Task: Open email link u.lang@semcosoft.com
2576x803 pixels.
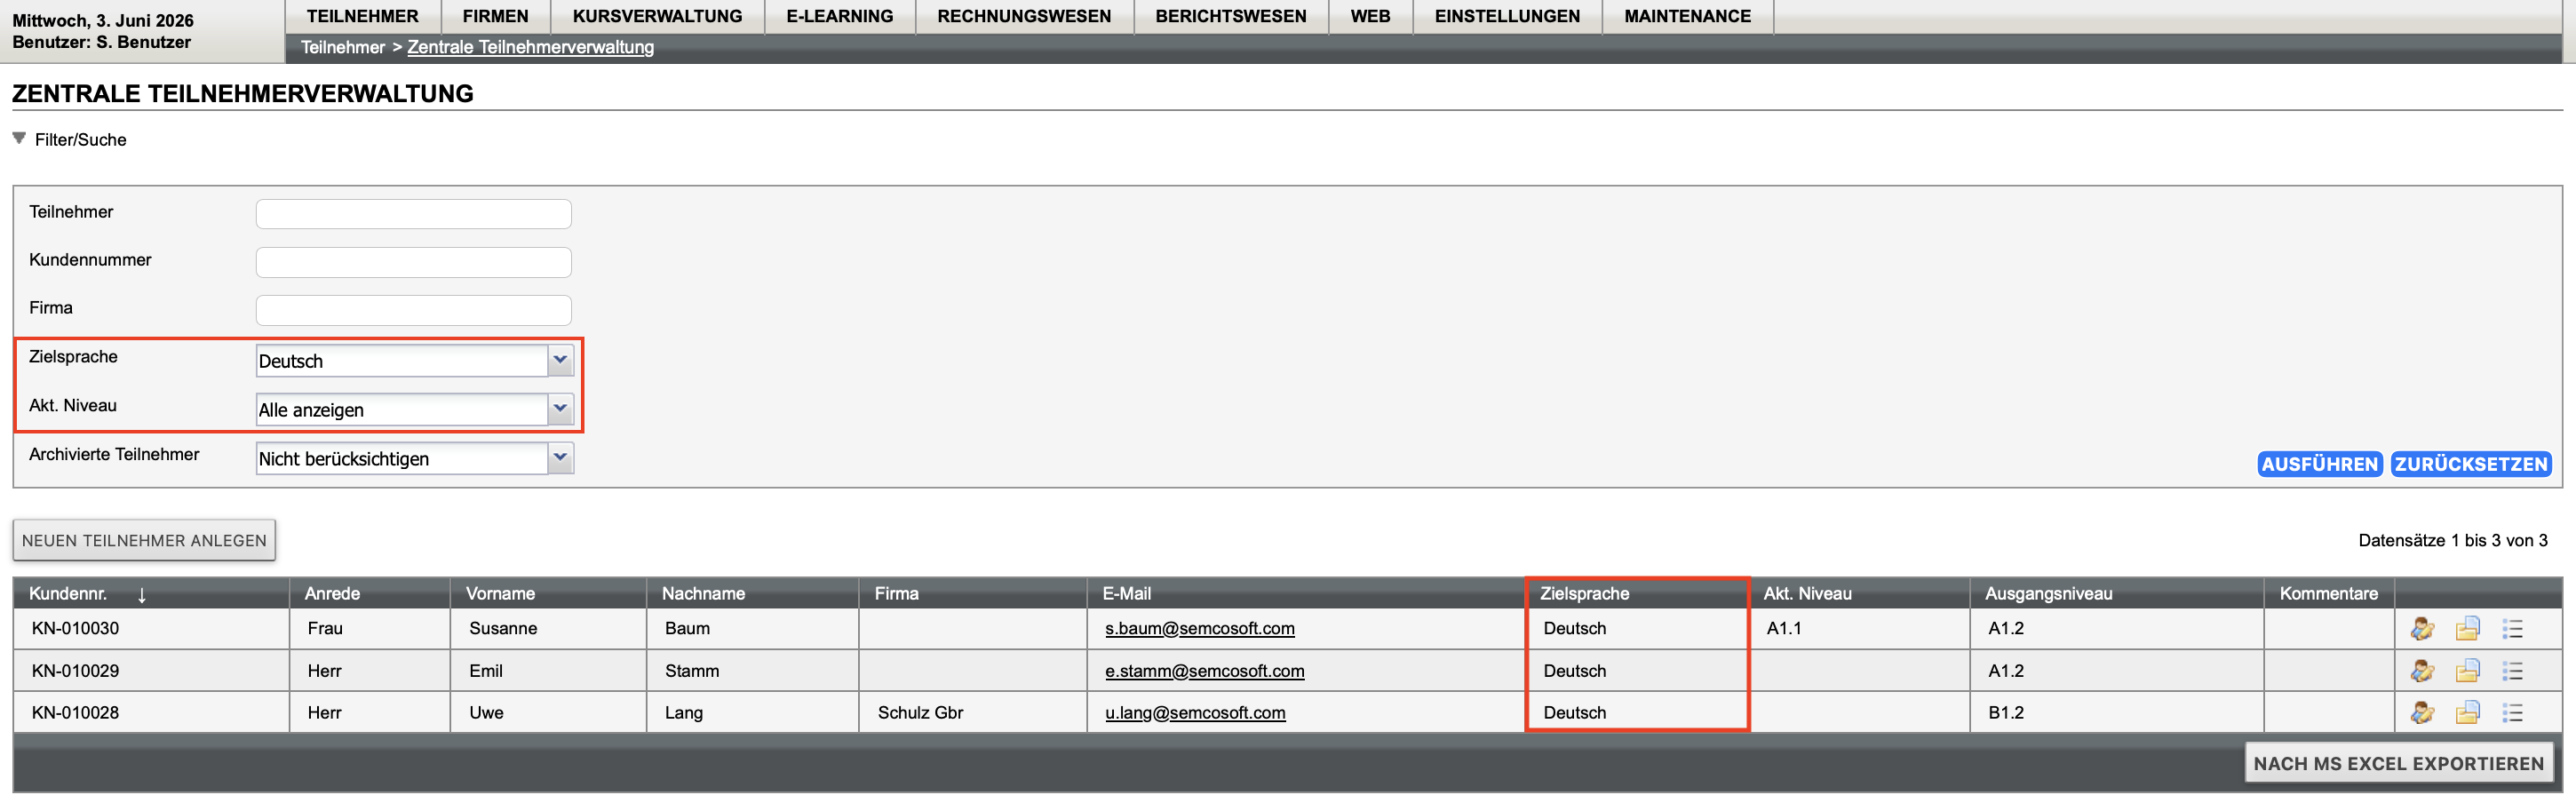Action: tap(1195, 713)
